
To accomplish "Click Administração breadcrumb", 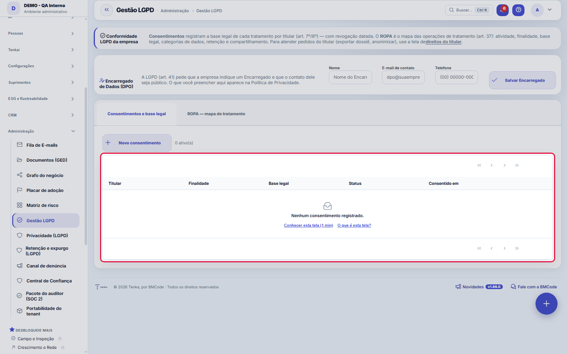I will (175, 11).
